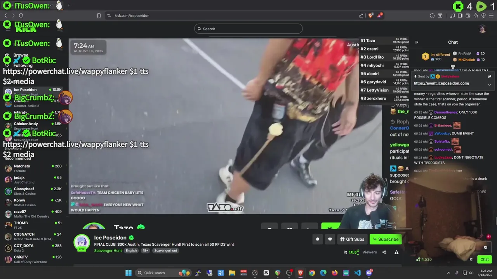Open chat settings gear icon

point(471,260)
